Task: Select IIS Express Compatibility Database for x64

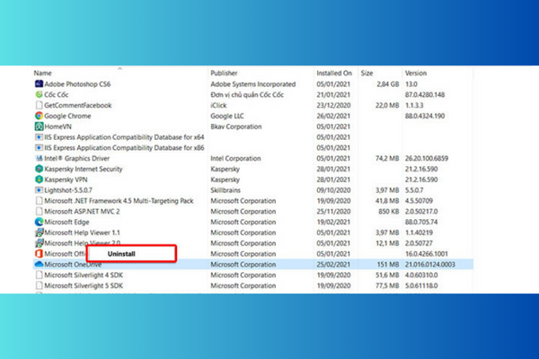Action: [124, 137]
